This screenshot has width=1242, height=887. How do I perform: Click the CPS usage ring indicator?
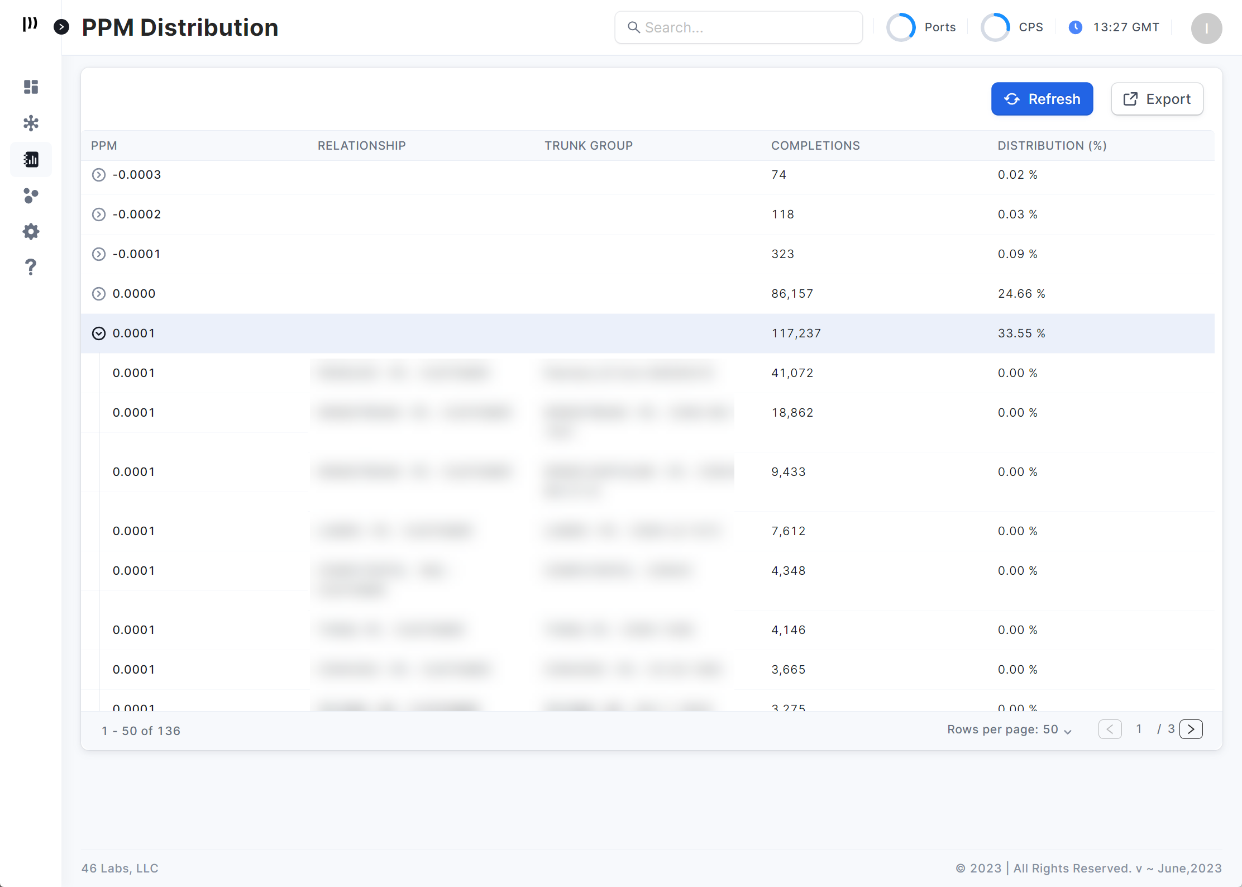[x=995, y=27]
